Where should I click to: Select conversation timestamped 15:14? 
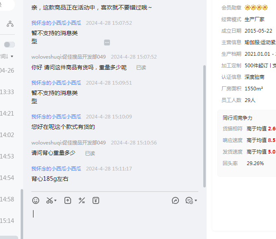click(7, 221)
